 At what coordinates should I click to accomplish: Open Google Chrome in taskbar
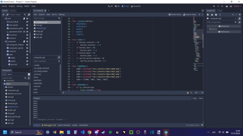pyautogui.click(x=90, y=132)
